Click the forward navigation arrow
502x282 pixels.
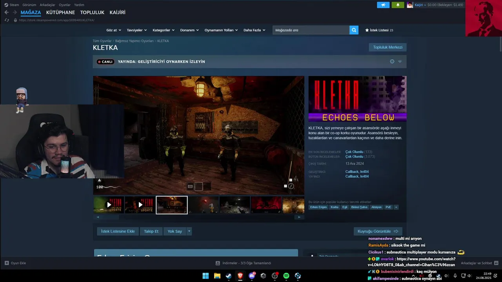[15, 13]
